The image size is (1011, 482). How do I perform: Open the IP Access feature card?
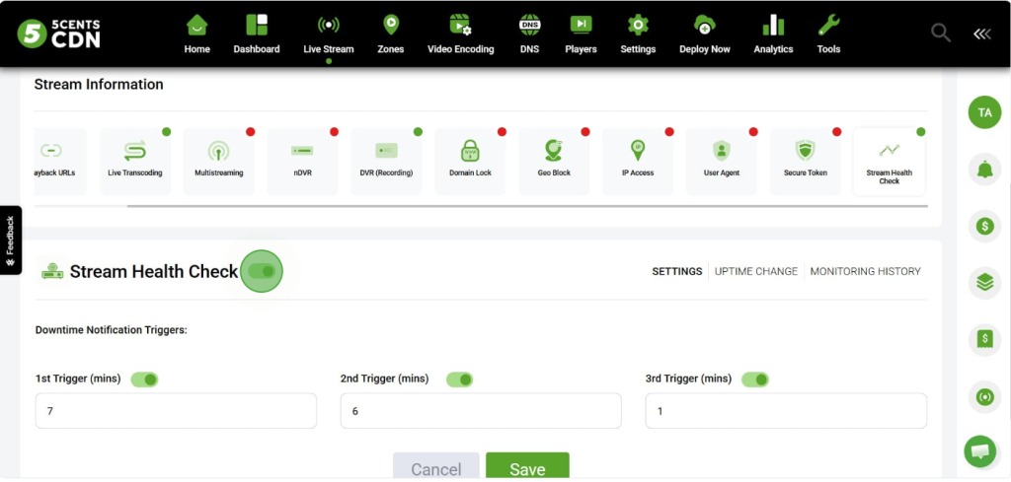click(638, 161)
